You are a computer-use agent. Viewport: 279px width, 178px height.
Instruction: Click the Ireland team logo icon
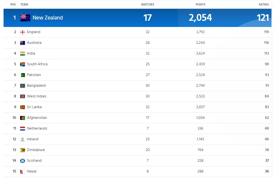click(23, 139)
